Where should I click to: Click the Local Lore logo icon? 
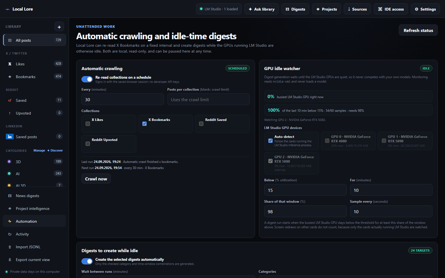(8, 9)
